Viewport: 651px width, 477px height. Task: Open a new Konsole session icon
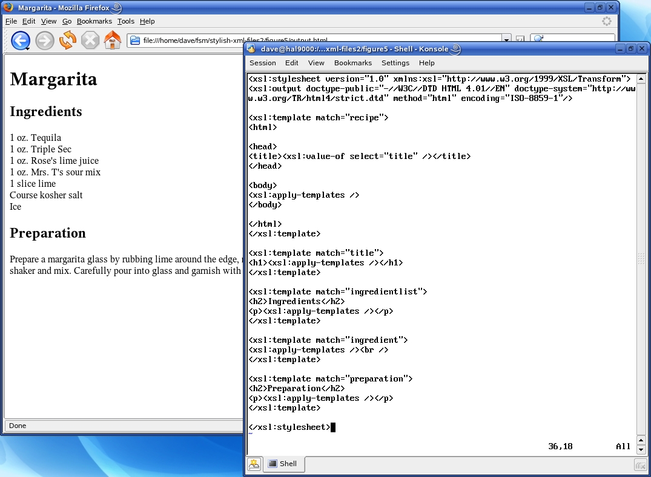(x=254, y=464)
